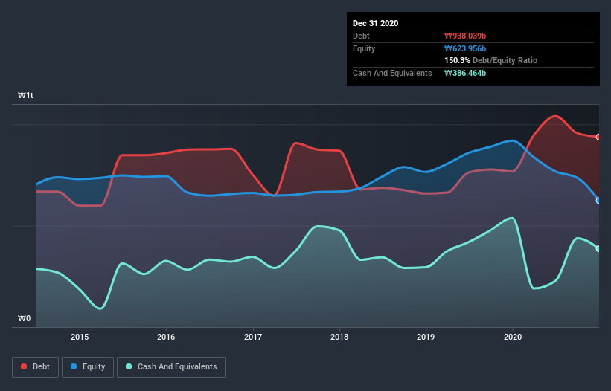Select the teal Cash endpoint marker
Screen dimensions: 611x391
pyautogui.click(x=598, y=248)
